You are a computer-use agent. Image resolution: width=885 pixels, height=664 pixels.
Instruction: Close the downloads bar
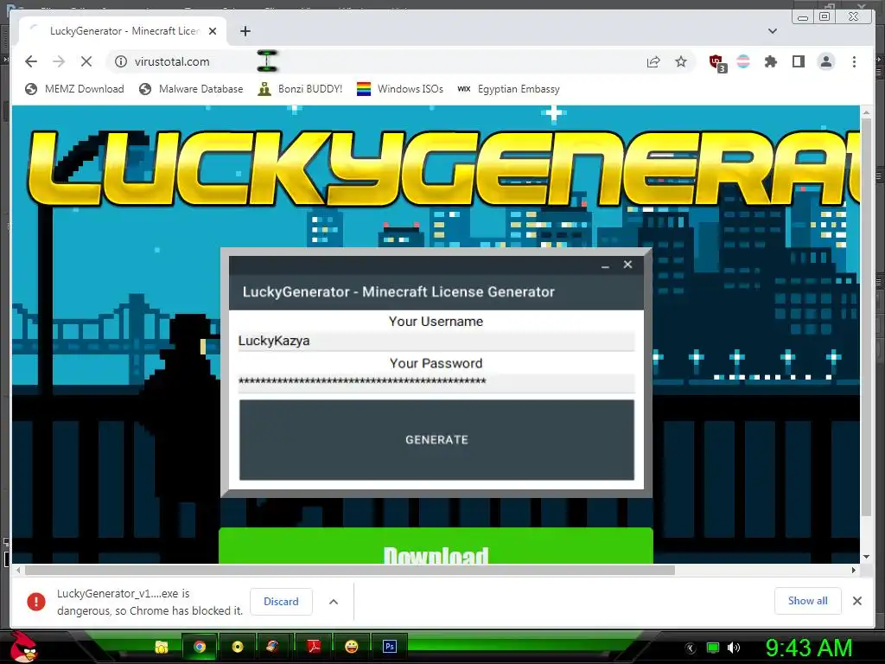pos(856,601)
